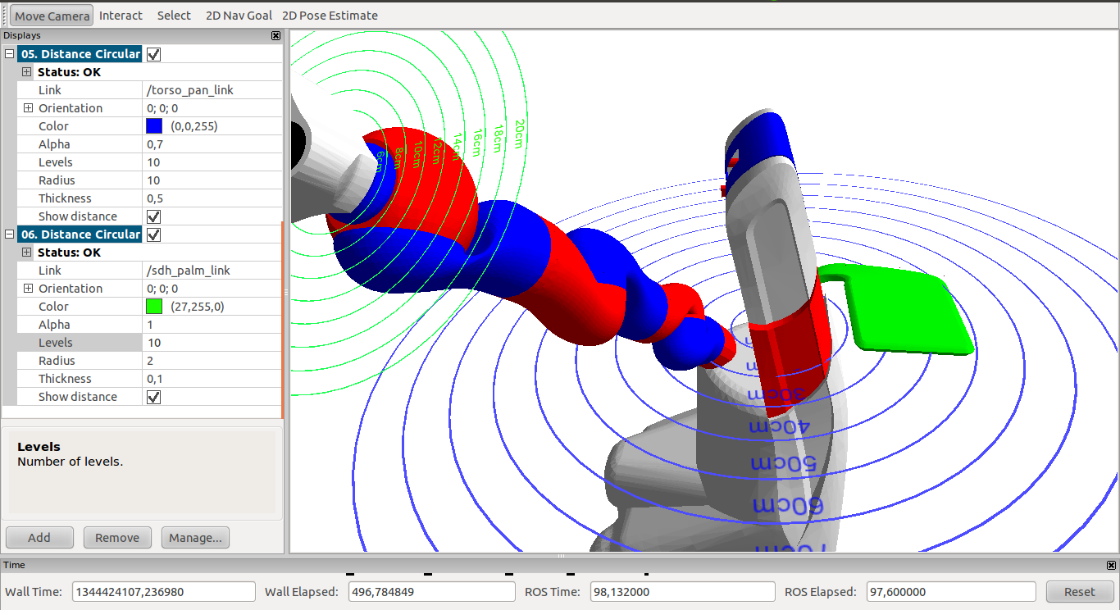This screenshot has width=1120, height=610.
Task: Disable the 05. Distance Circular display
Action: (x=153, y=54)
